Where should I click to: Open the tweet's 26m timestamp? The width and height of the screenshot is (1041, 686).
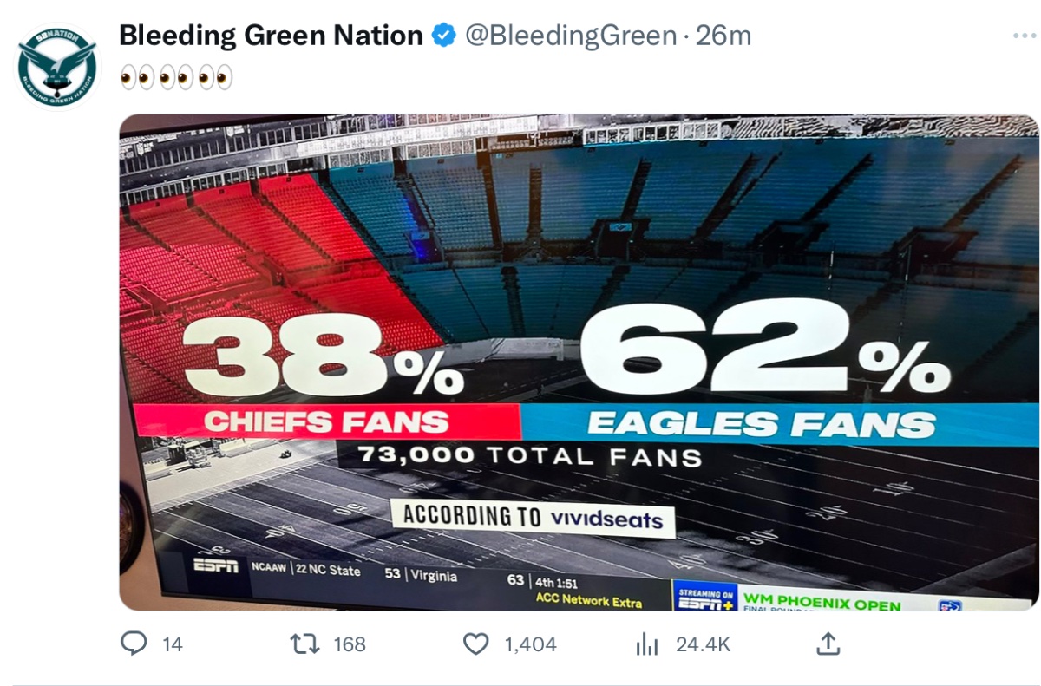723,36
